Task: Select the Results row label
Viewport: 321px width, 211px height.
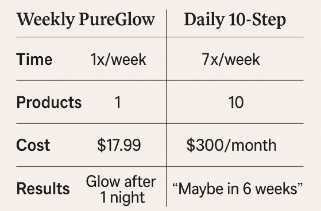Action: pyautogui.click(x=43, y=188)
